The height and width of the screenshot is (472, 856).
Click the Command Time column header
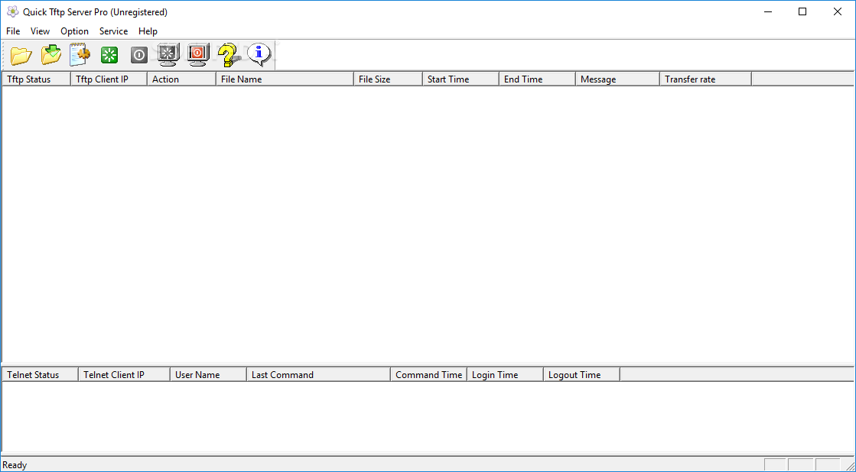coord(429,374)
